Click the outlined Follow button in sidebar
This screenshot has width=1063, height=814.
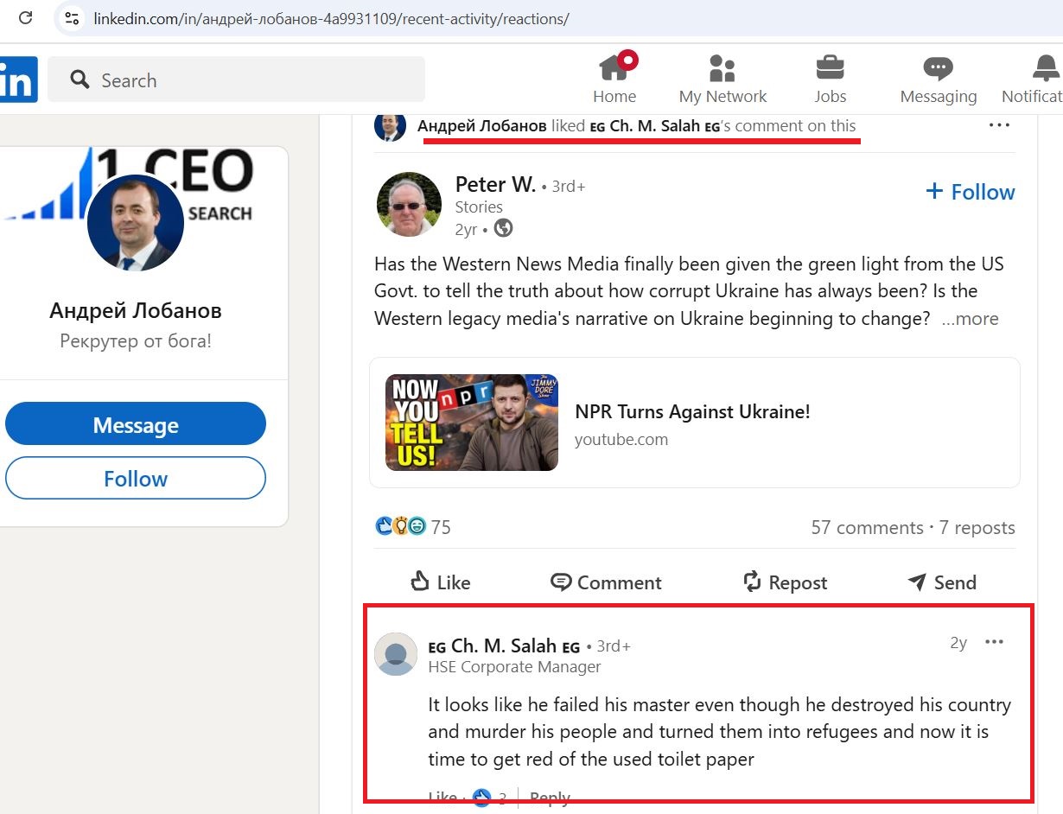pyautogui.click(x=136, y=479)
